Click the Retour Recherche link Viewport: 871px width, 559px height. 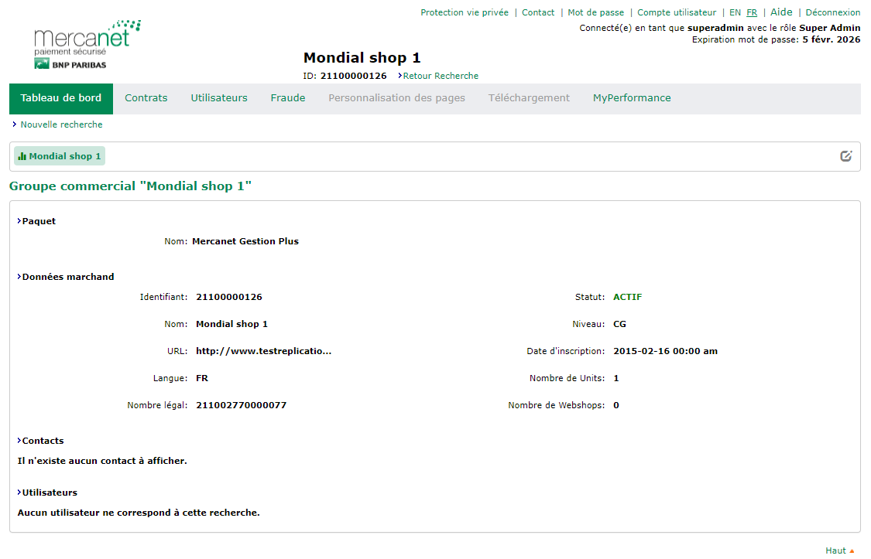(440, 76)
